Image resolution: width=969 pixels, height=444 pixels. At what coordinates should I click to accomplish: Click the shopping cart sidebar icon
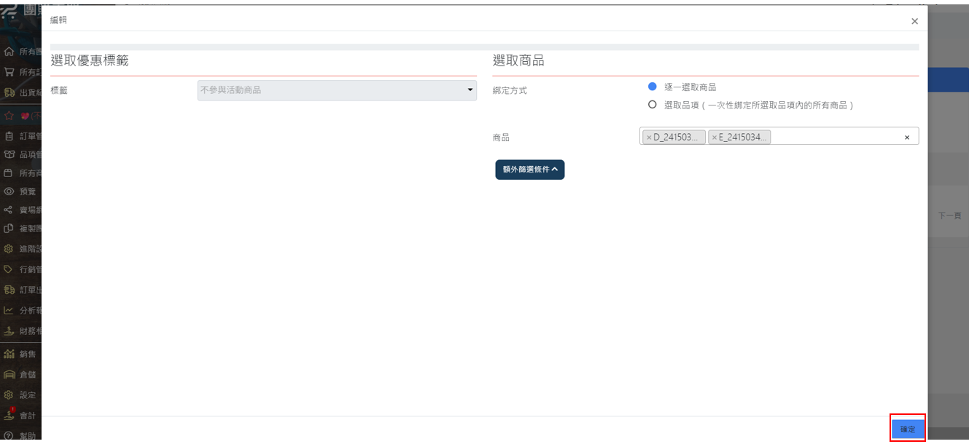tap(9, 72)
